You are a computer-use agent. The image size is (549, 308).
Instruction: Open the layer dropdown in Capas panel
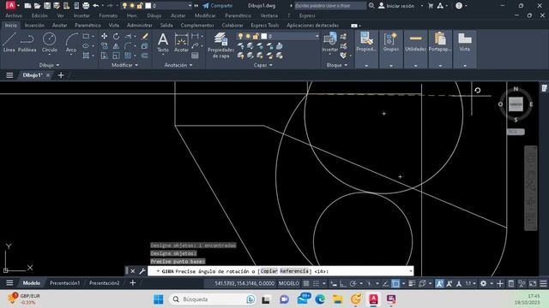(x=317, y=36)
